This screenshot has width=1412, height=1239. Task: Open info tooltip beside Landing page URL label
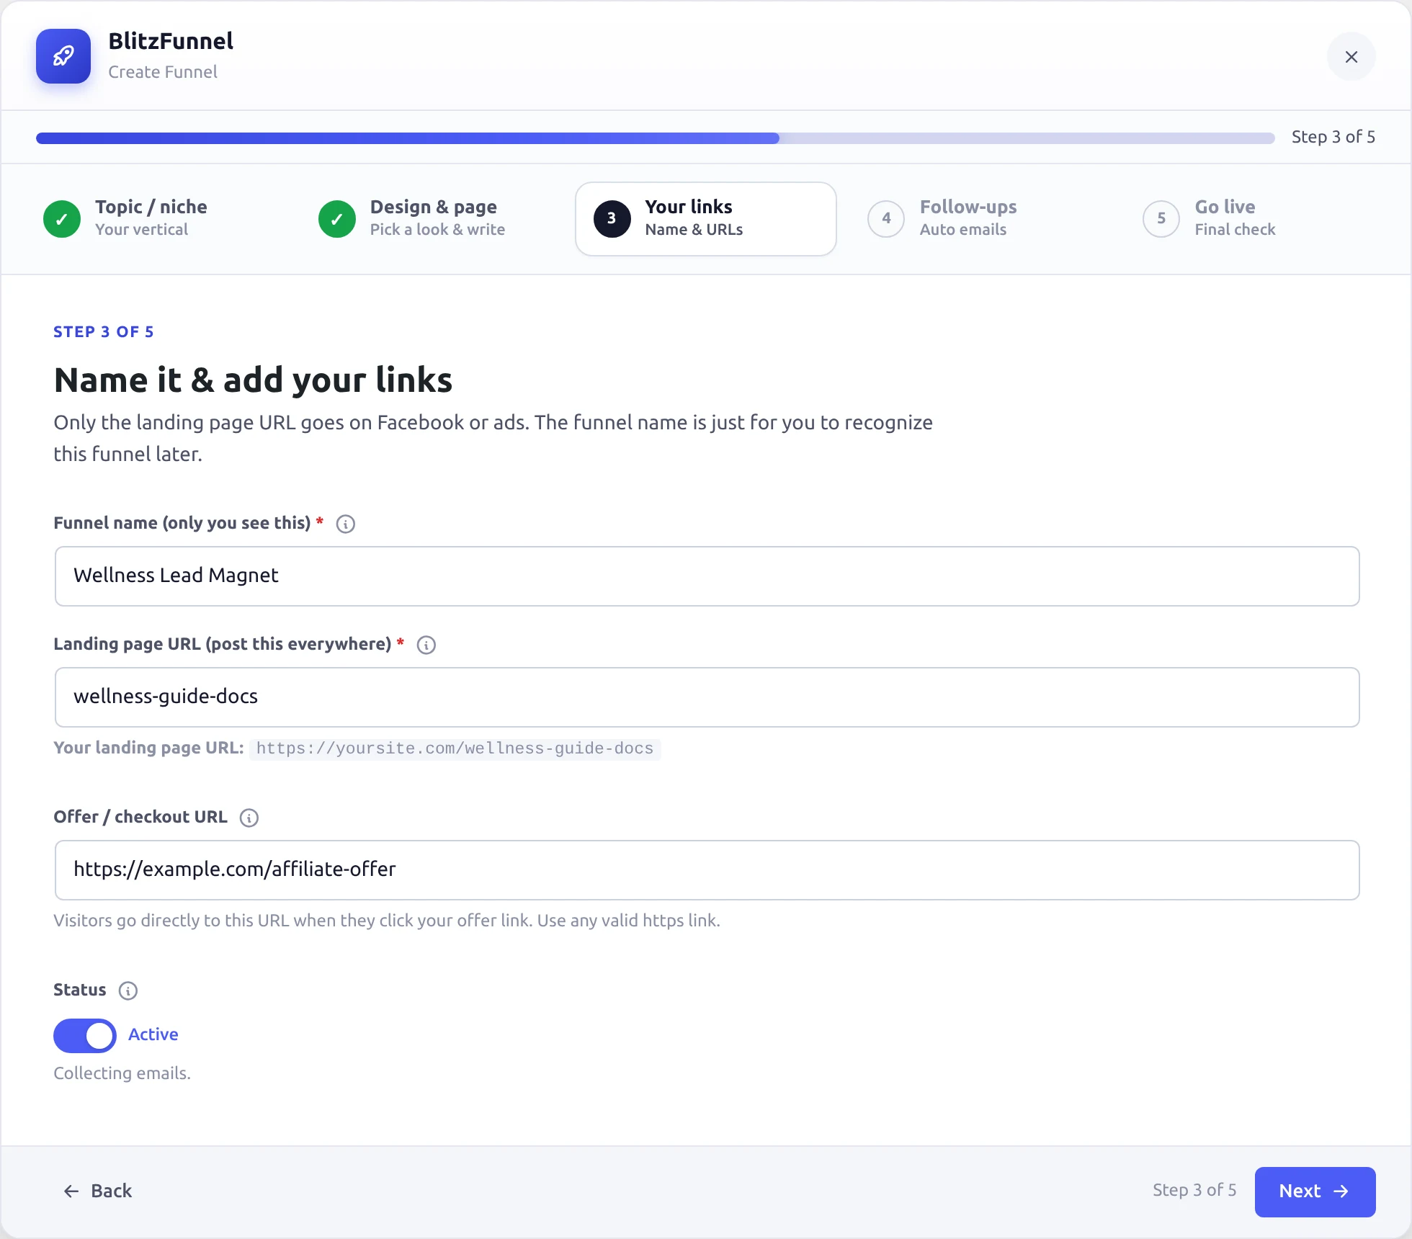[426, 645]
